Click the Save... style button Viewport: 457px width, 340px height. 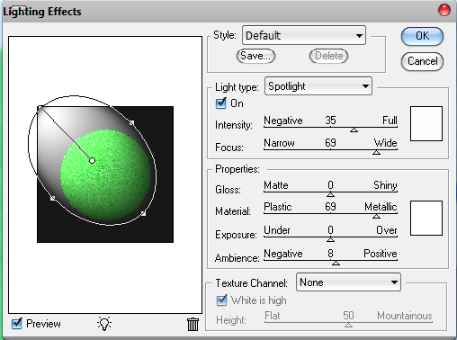[255, 56]
